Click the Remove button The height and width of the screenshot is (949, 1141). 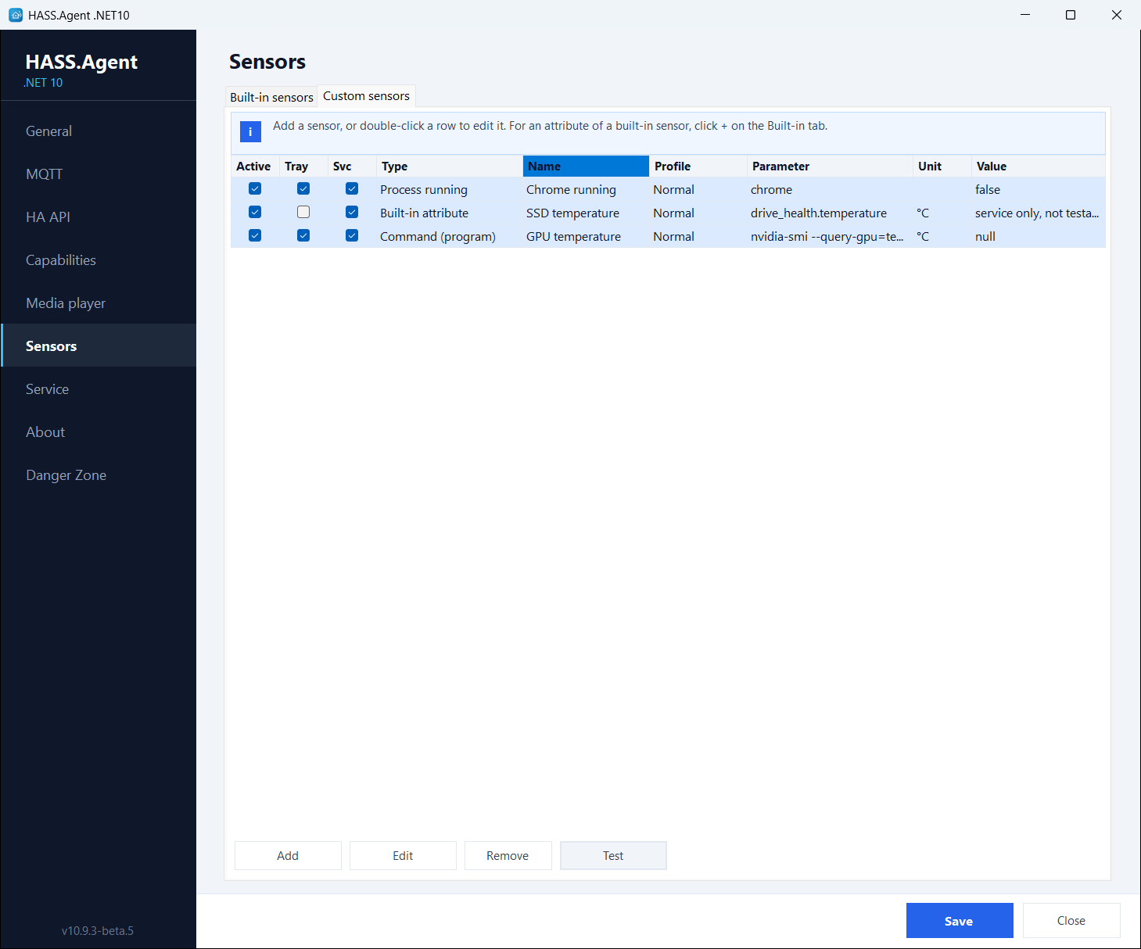tap(508, 856)
